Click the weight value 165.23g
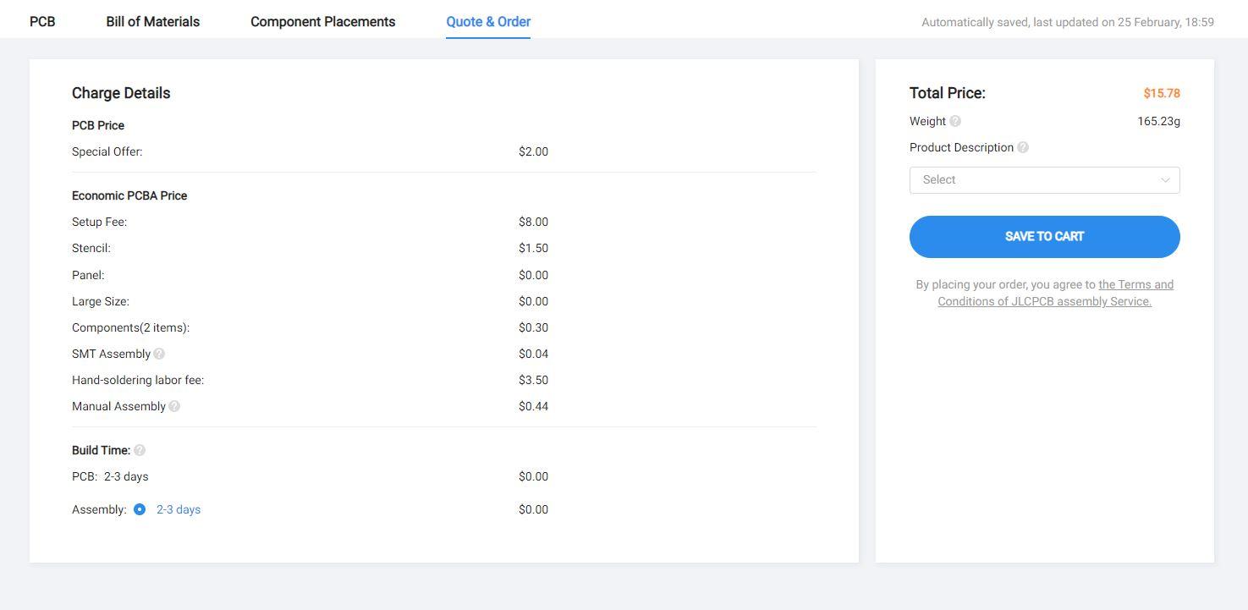Viewport: 1248px width, 610px height. coord(1159,121)
